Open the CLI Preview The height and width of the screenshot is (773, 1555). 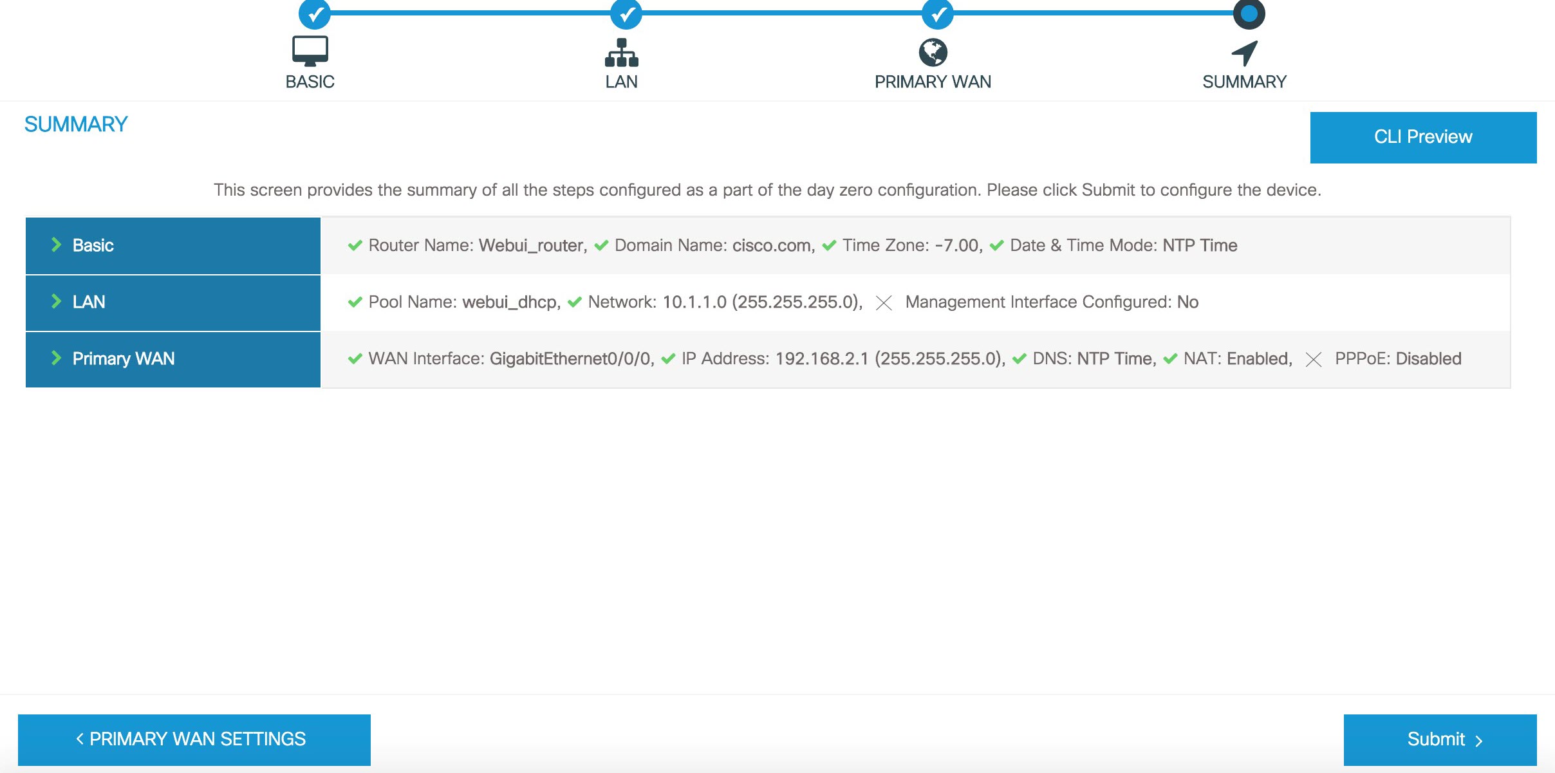1423,137
